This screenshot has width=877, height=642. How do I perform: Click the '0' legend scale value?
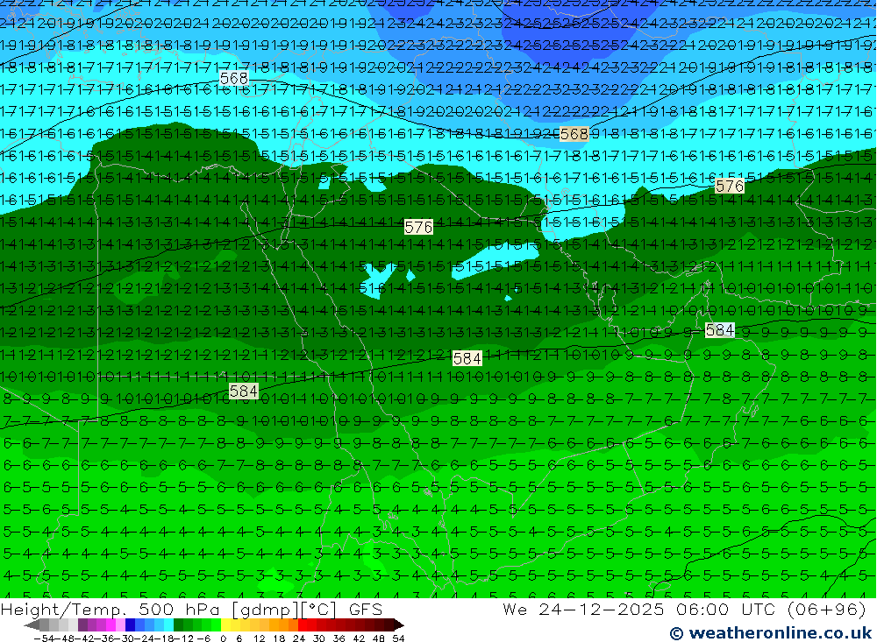coord(223,638)
